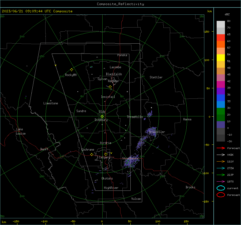241x225 pixels.
Task: Click the Drumheller city label
Action: coord(157,132)
